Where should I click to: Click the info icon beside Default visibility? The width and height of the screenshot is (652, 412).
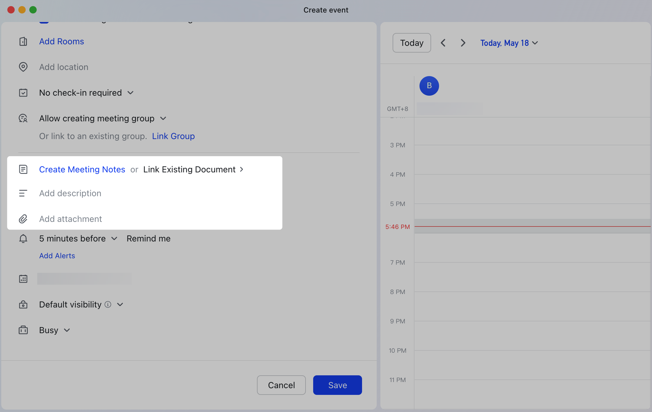108,304
